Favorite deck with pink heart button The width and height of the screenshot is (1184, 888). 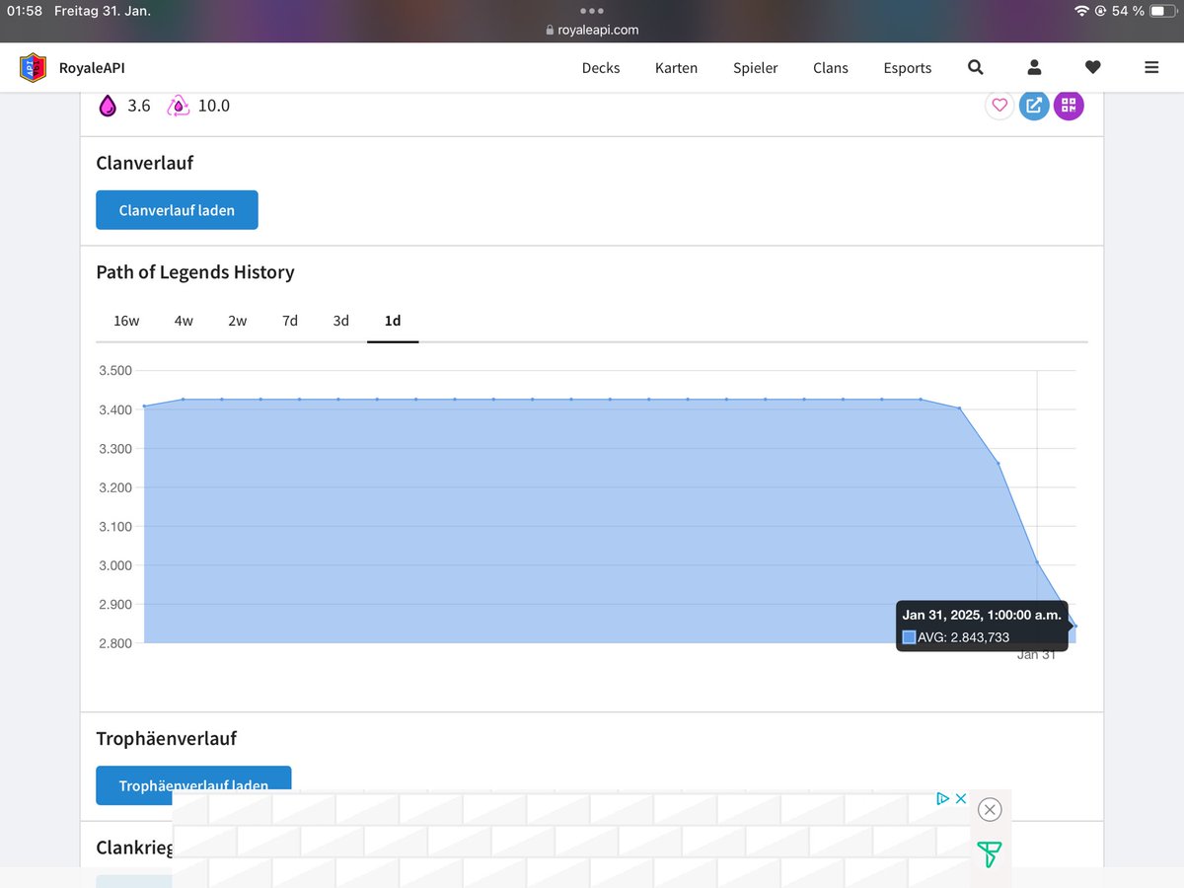[999, 106]
